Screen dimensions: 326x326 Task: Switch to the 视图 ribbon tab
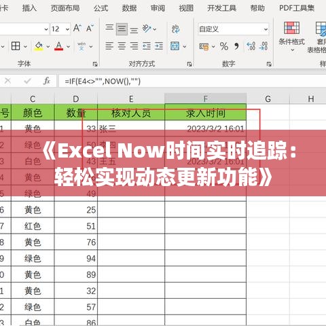(x=186, y=8)
